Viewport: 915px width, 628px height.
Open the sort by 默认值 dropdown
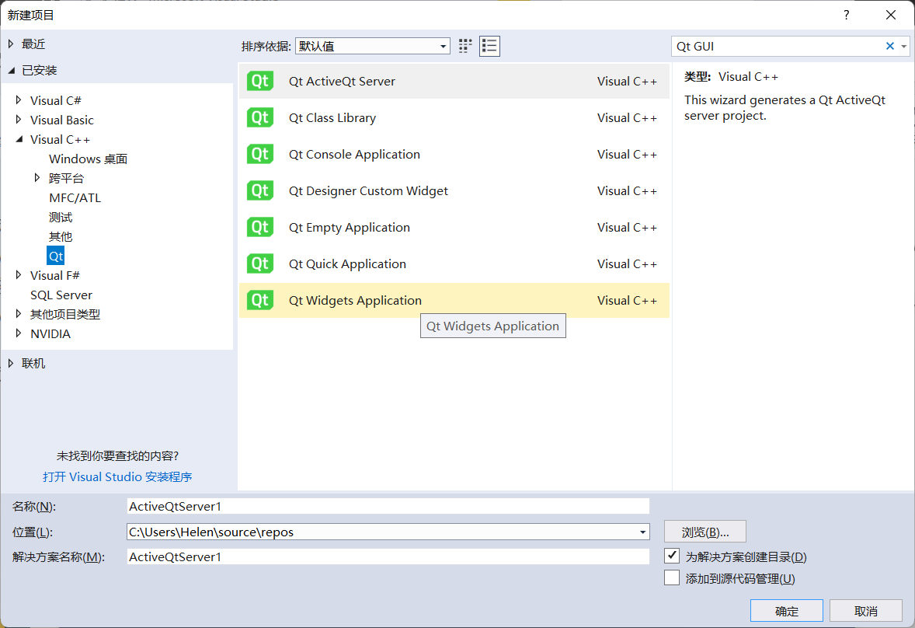[x=372, y=46]
